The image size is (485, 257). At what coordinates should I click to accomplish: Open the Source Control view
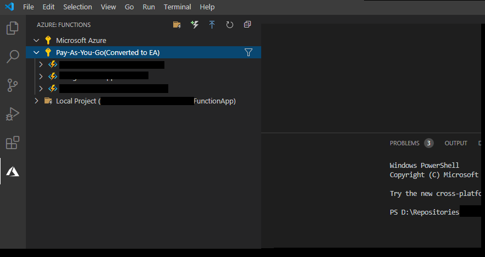[12, 85]
